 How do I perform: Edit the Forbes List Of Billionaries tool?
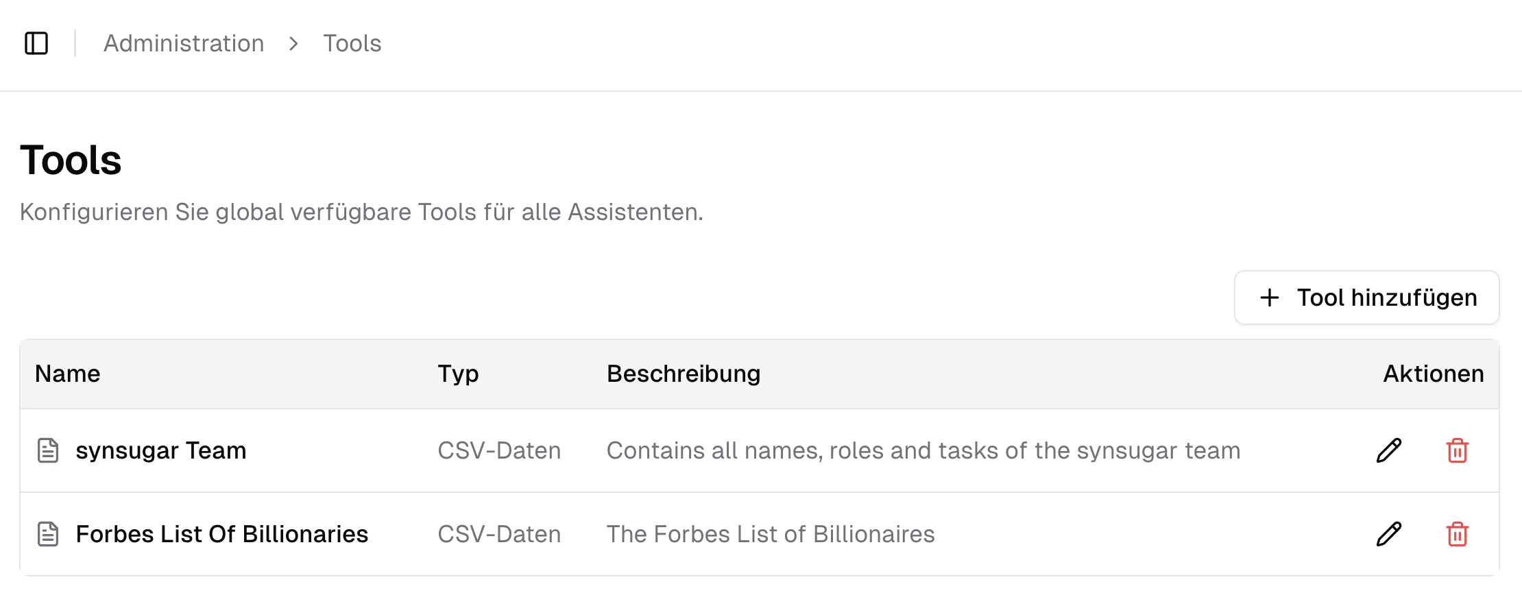(1388, 534)
